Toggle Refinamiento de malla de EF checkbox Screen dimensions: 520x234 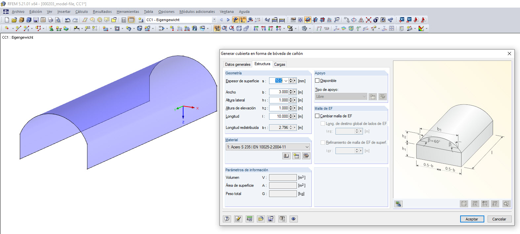(323, 142)
